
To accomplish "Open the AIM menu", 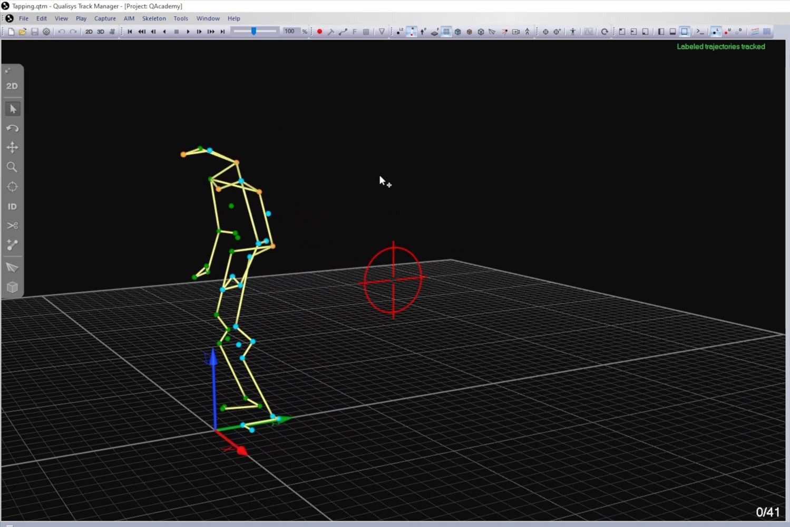I will point(129,18).
